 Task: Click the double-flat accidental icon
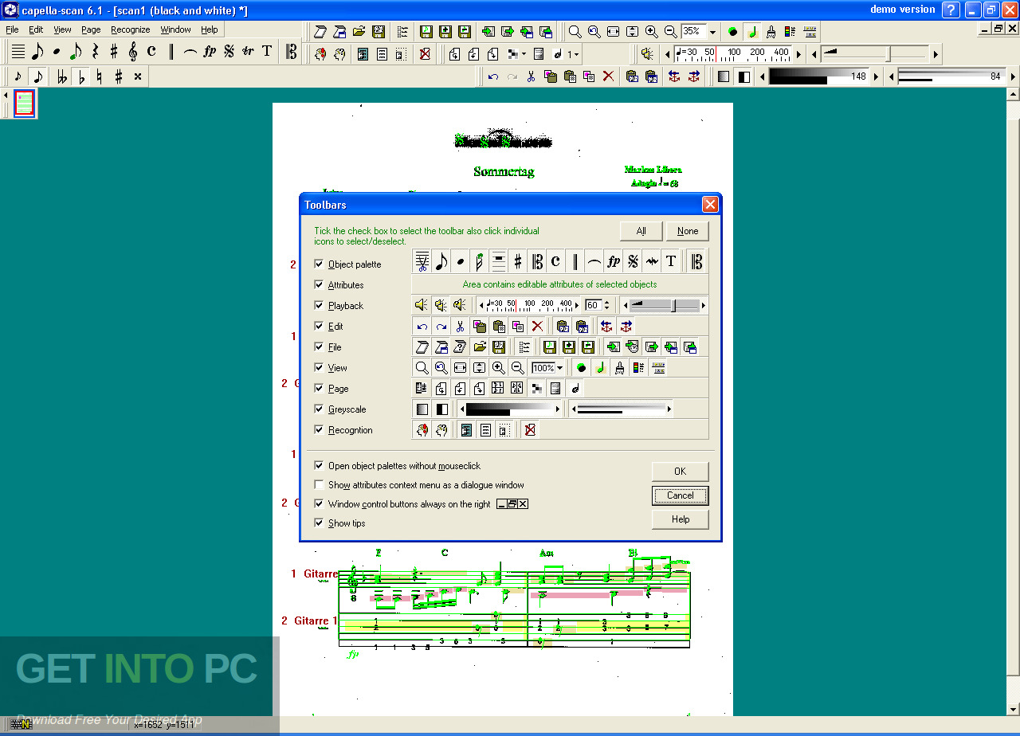[61, 77]
